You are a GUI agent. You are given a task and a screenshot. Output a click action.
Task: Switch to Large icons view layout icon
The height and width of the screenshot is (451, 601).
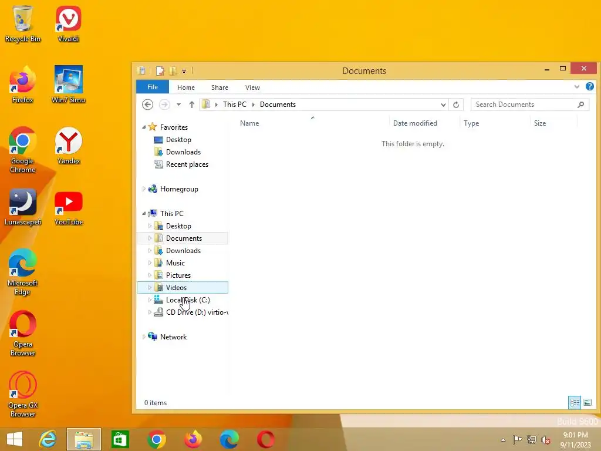click(x=588, y=402)
